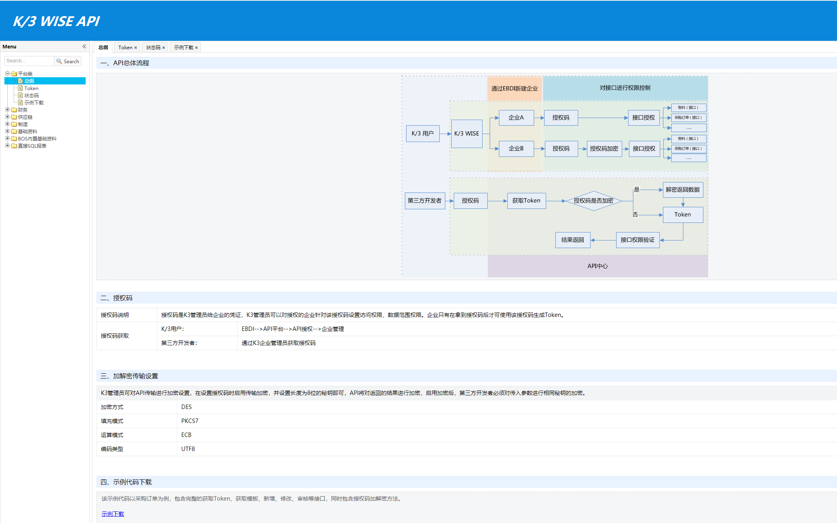
Task: Click the document icon beside 状态码 node
Action: coord(20,95)
